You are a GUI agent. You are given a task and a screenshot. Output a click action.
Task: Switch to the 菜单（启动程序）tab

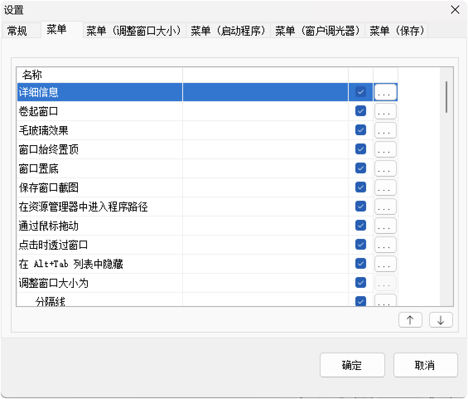(228, 31)
